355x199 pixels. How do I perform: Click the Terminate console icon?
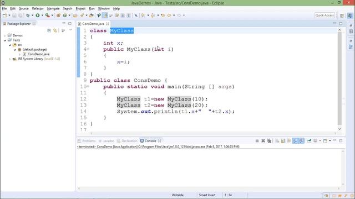tap(257, 141)
